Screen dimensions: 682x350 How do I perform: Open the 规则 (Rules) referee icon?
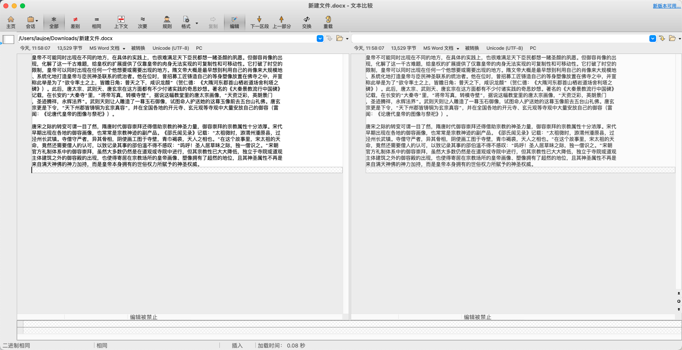[167, 22]
